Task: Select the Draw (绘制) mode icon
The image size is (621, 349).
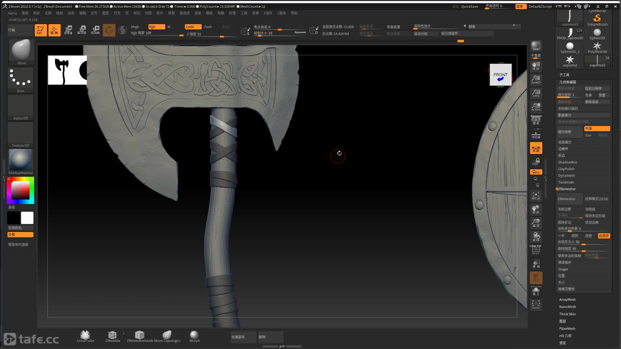Action: click(x=54, y=30)
